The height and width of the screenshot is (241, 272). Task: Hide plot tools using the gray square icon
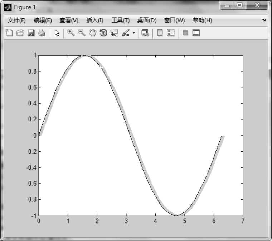(x=185, y=33)
